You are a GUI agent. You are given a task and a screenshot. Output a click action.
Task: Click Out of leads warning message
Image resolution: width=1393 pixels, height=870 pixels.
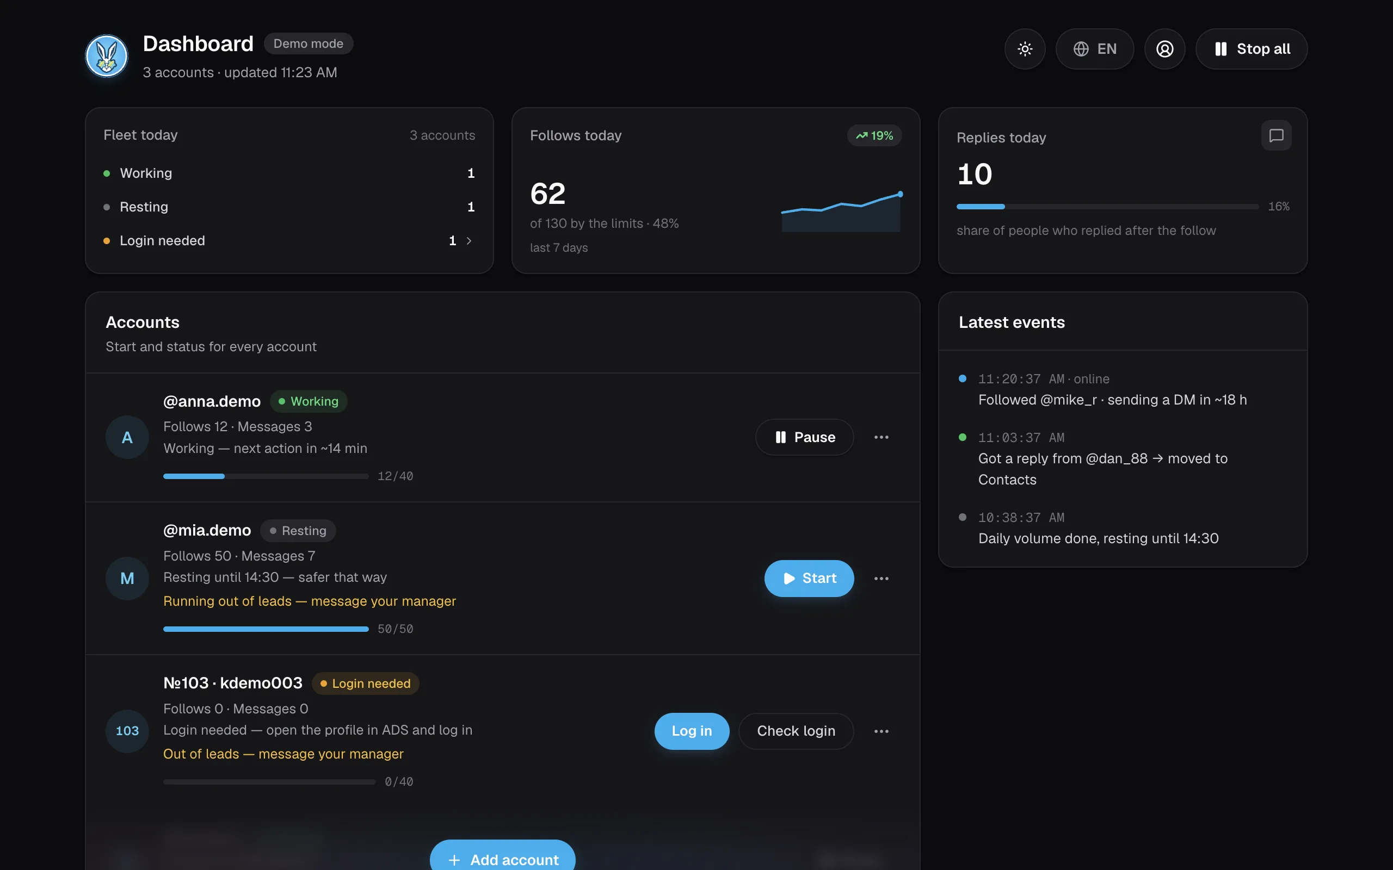point(283,754)
